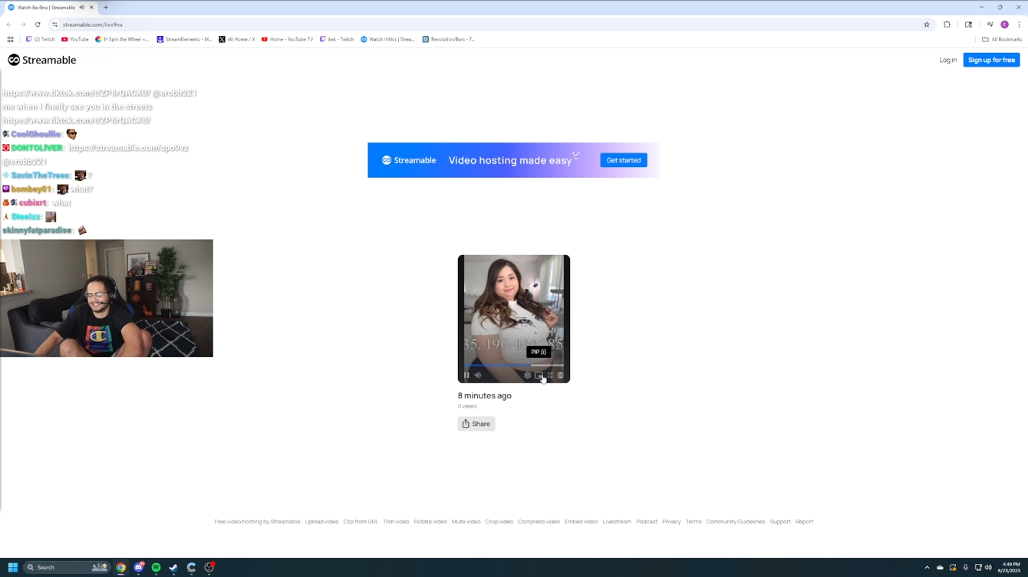The height and width of the screenshot is (577, 1028).
Task: Open the Clip from URL footer link
Action: [x=361, y=522]
